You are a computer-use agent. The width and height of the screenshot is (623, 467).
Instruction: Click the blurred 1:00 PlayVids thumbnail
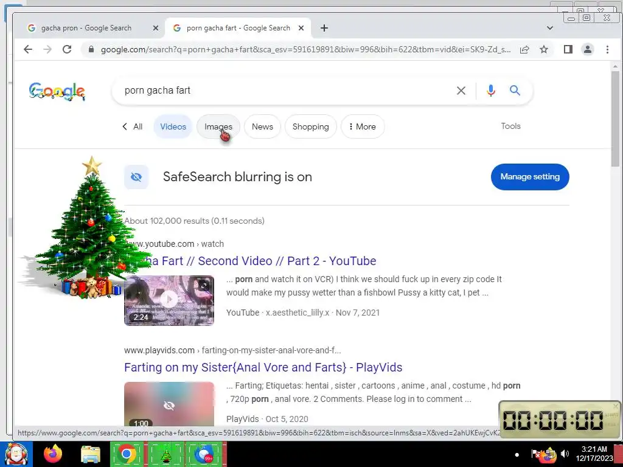click(169, 404)
